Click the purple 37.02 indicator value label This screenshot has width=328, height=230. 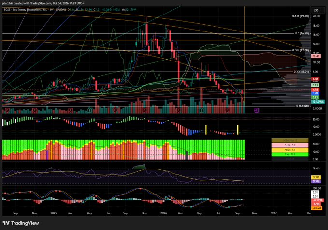[x=316, y=182]
